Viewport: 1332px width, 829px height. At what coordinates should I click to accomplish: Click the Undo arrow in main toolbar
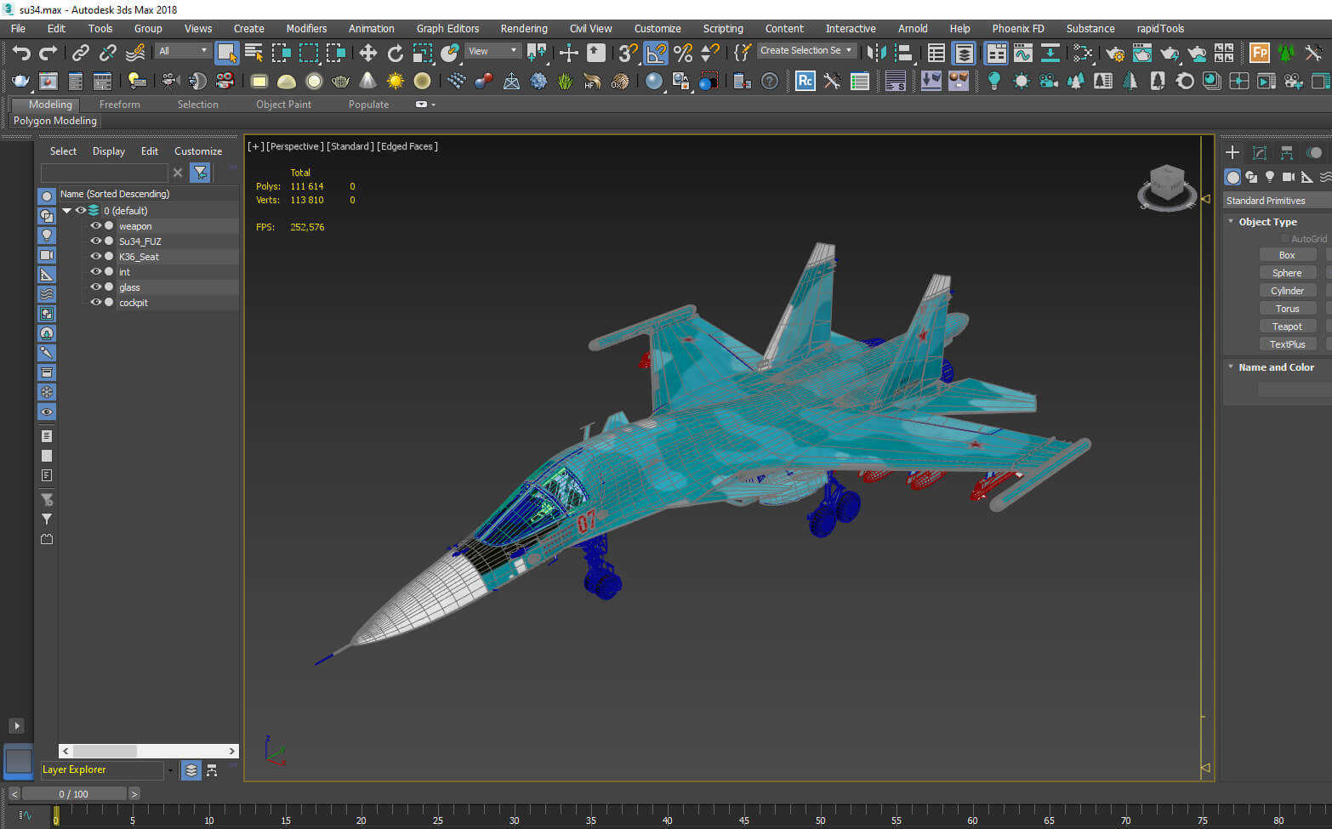(x=20, y=54)
